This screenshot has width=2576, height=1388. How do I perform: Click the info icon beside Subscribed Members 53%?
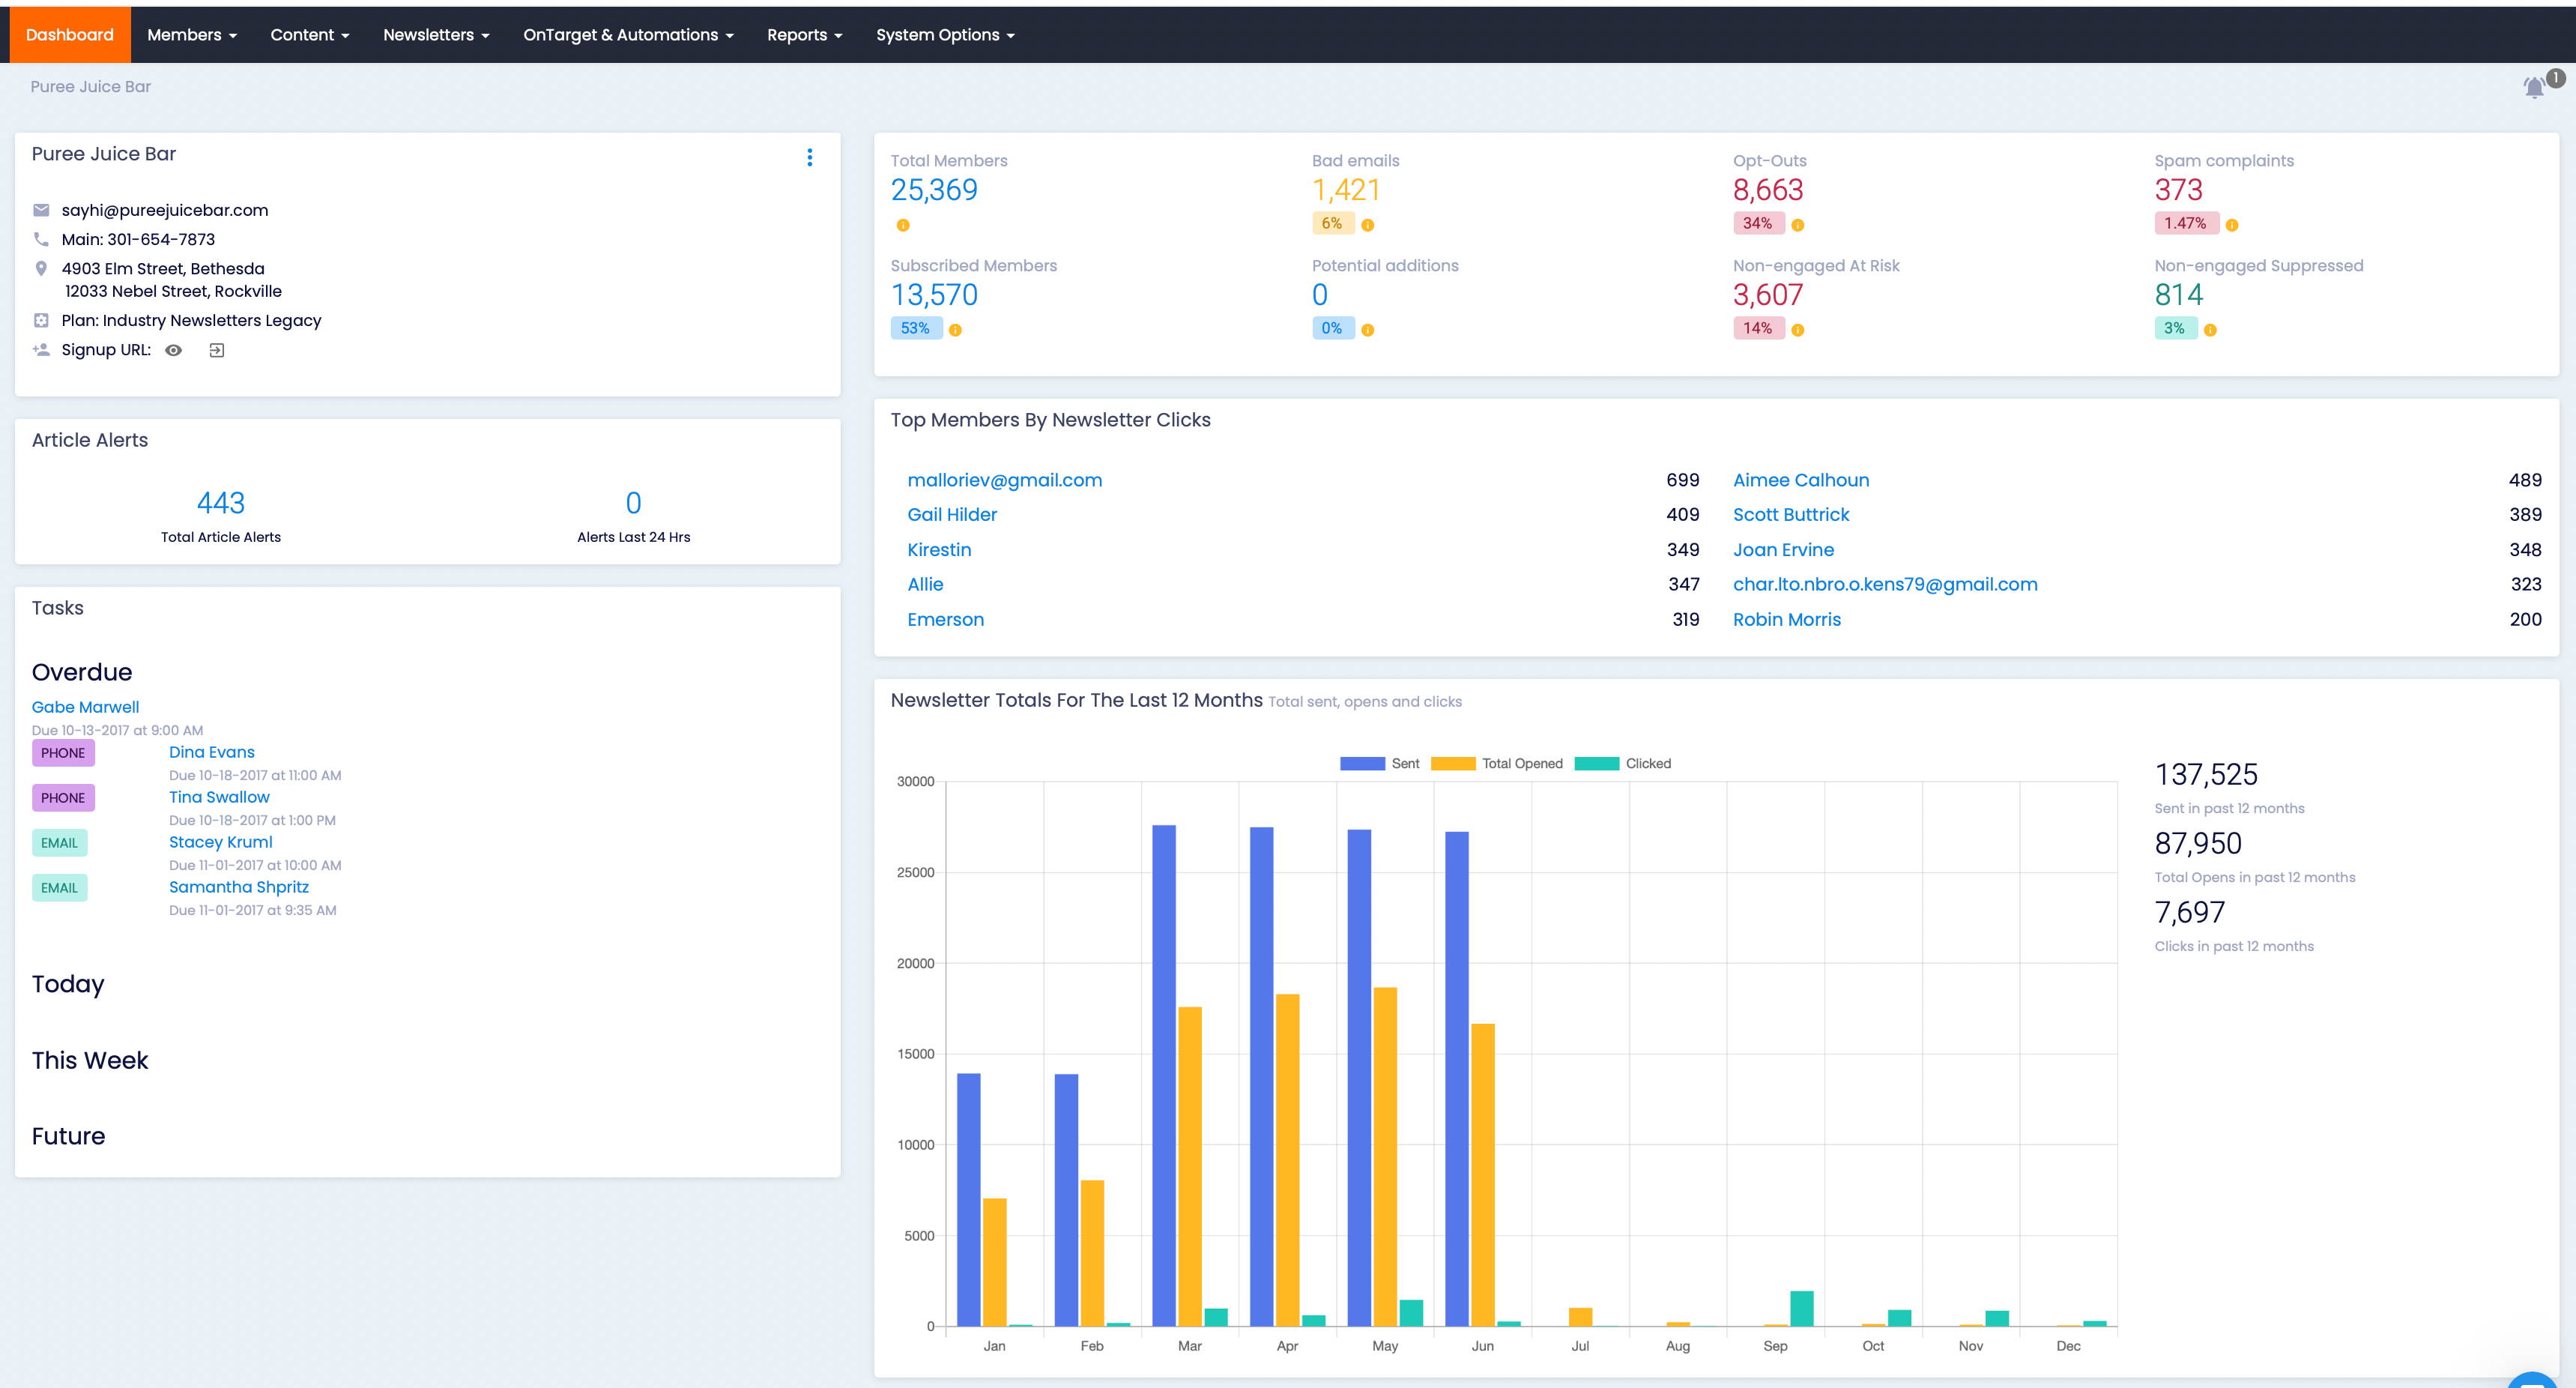[x=955, y=330]
